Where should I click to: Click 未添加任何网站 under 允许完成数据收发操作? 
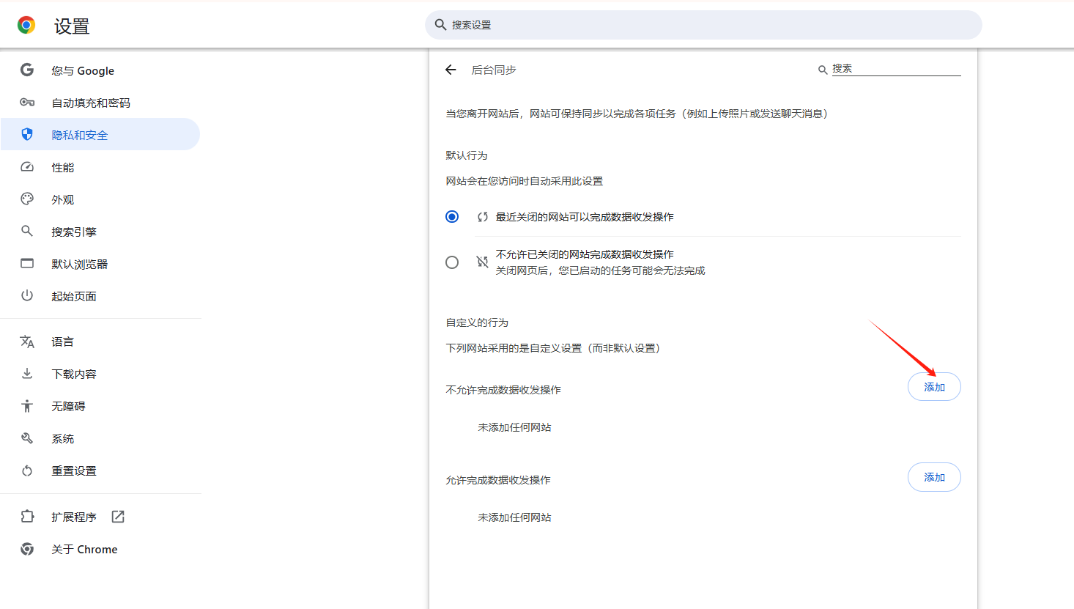(514, 517)
